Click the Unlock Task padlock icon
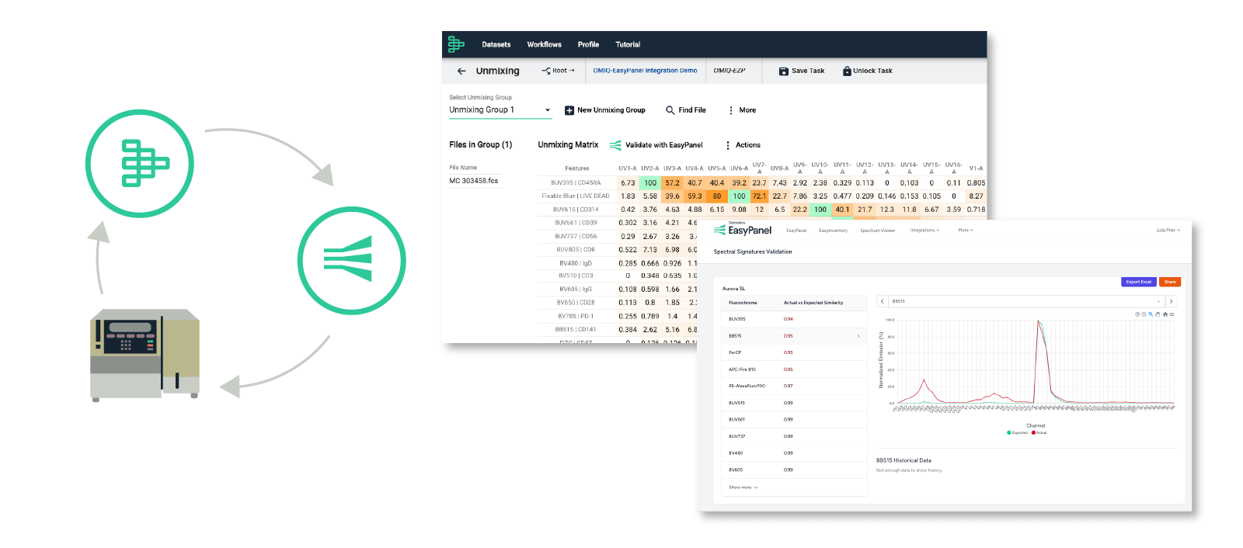1243x548 pixels. click(847, 71)
